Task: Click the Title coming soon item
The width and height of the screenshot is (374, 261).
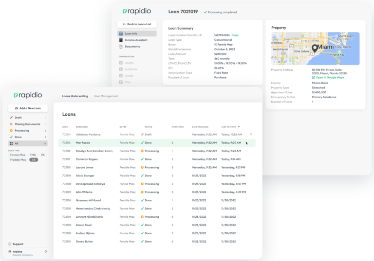Action: pos(125,82)
